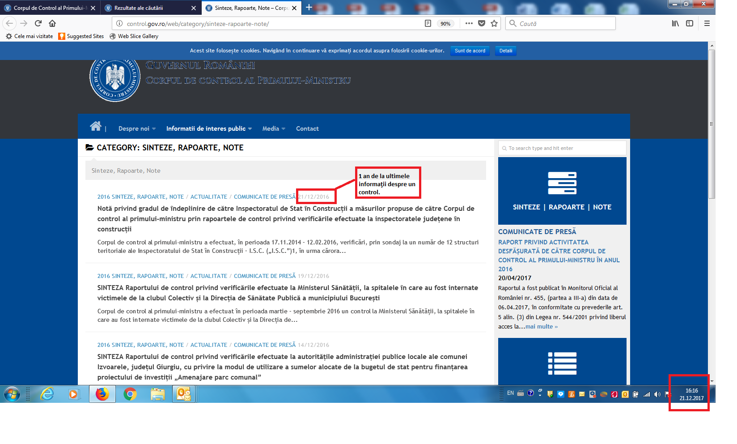This screenshot has width=737, height=444.
Task: Open the Library icon in the toolbar
Action: (x=675, y=23)
